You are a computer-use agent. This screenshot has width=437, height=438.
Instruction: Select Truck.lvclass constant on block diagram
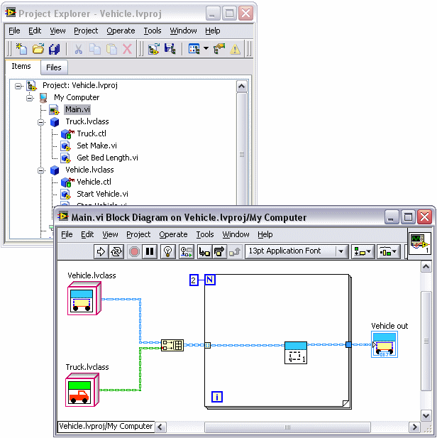point(82,390)
